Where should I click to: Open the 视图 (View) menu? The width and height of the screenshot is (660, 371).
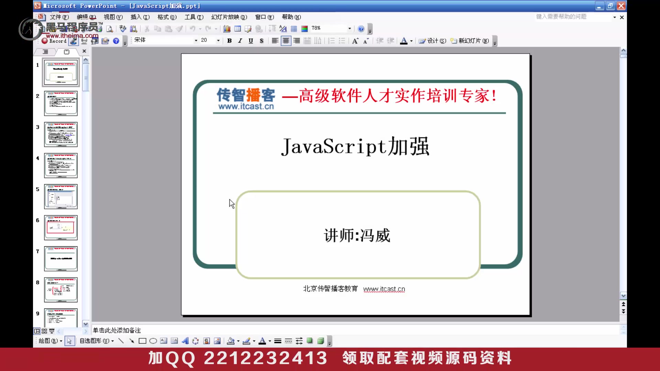click(x=113, y=17)
